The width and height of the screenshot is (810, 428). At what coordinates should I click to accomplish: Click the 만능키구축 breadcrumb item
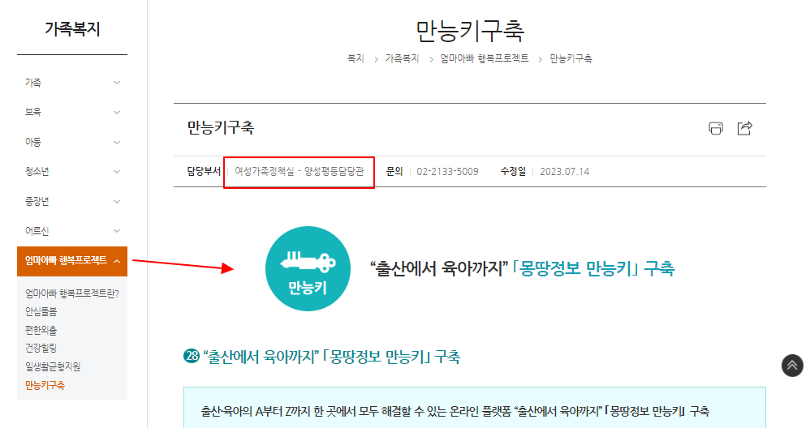pos(571,59)
